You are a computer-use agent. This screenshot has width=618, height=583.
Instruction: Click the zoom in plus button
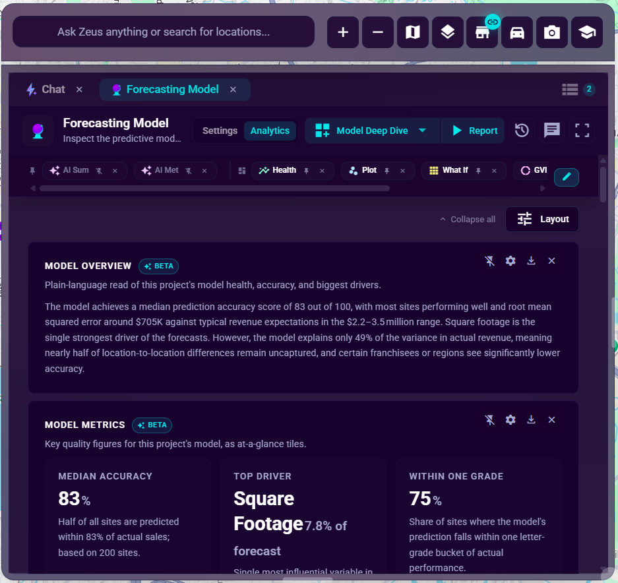(343, 32)
